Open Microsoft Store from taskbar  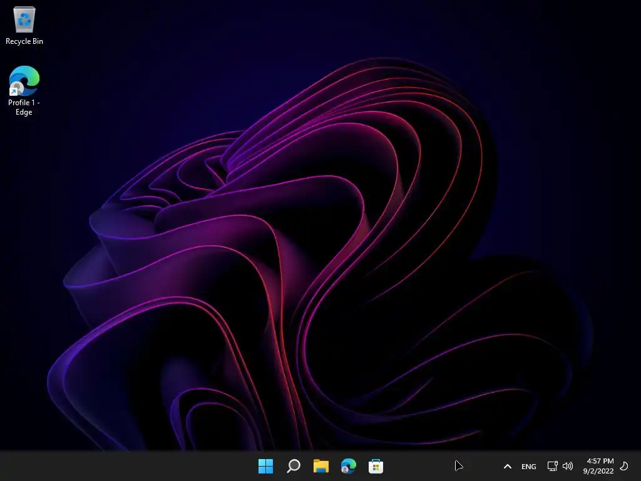pyautogui.click(x=376, y=466)
